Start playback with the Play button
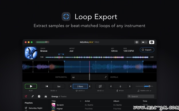The width and height of the screenshot is (179, 111). click(31, 86)
